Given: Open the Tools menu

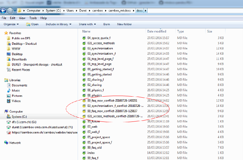Looking at the screenshot, I should coord(33,18).
